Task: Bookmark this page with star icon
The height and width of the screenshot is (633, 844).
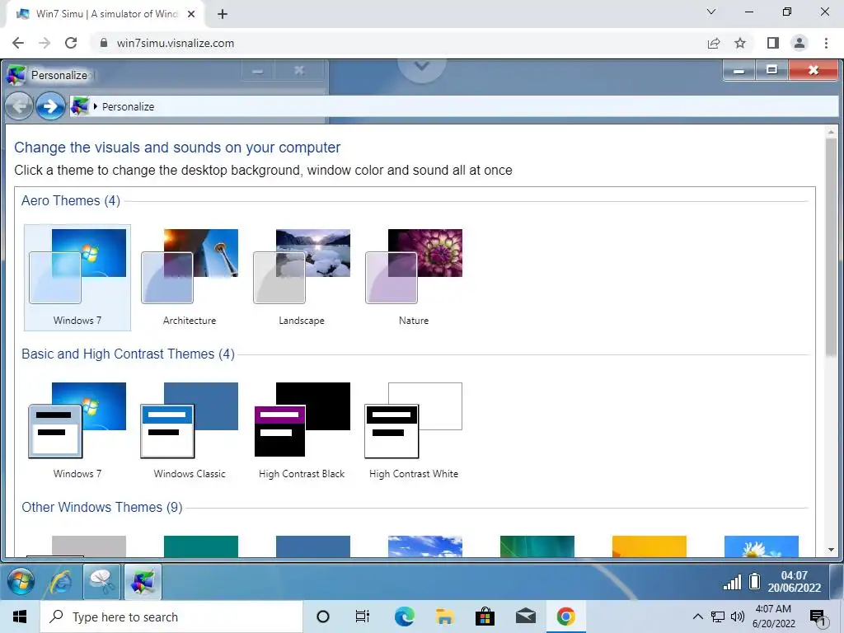Action: tap(740, 43)
